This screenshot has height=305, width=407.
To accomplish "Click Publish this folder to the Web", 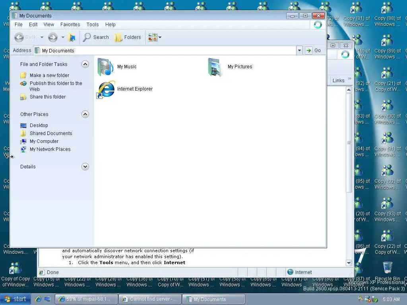I will click(56, 86).
